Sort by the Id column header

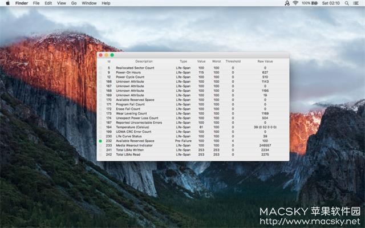pyautogui.click(x=109, y=62)
